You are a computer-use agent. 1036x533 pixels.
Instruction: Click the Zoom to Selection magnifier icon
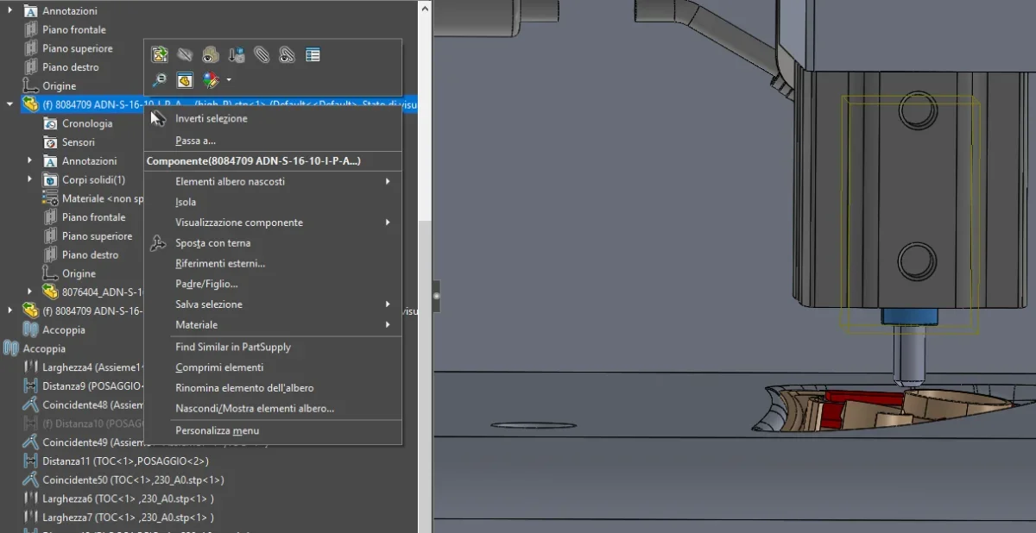[x=159, y=80]
